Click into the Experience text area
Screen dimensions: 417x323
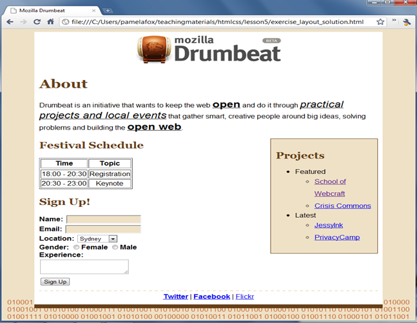pos(84,267)
